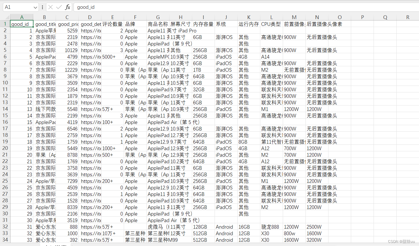
Task: Open the insert function fx dialog
Action: pos(68,7)
